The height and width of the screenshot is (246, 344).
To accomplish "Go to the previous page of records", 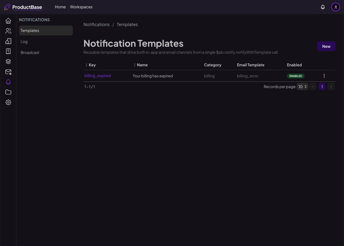I will (313, 86).
